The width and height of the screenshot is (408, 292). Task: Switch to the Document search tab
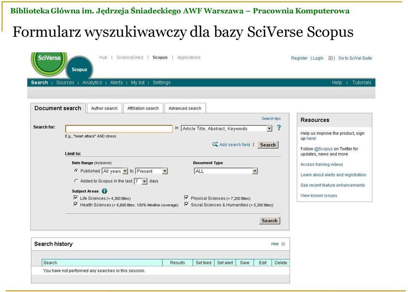[58, 108]
